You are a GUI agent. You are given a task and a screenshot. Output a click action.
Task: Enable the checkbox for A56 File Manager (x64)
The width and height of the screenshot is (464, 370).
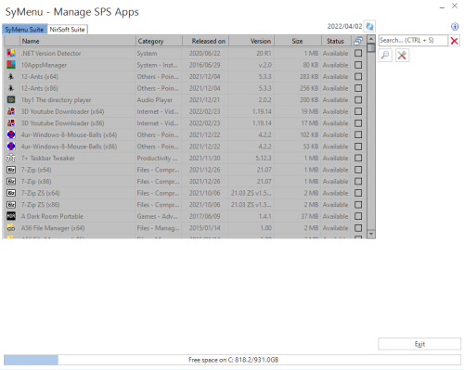[x=358, y=228]
